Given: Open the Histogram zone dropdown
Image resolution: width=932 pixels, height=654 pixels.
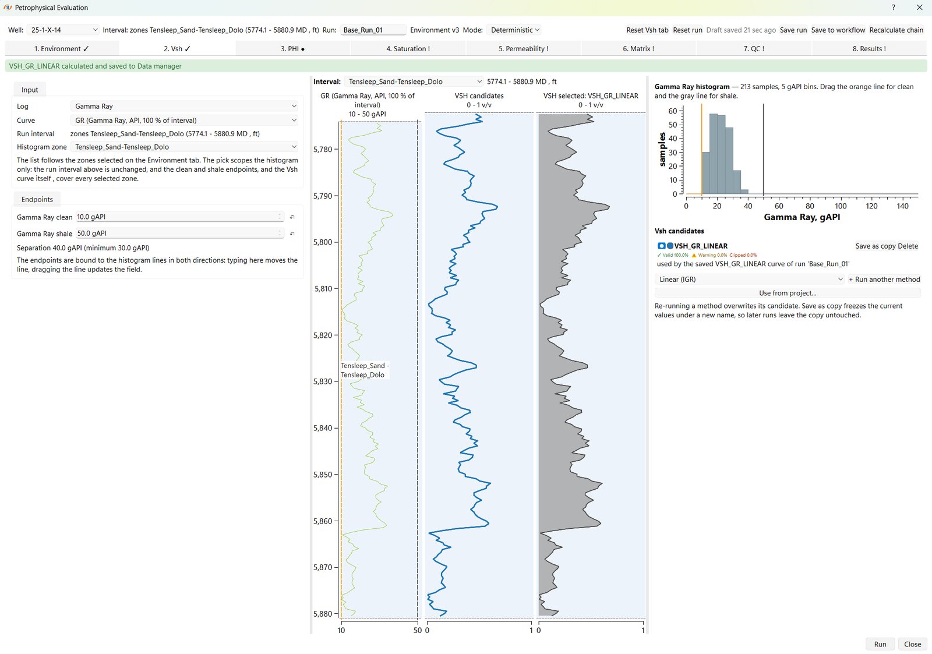Looking at the screenshot, I should 184,147.
